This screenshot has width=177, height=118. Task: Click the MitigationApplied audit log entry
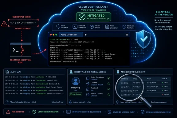click(x=34, y=90)
